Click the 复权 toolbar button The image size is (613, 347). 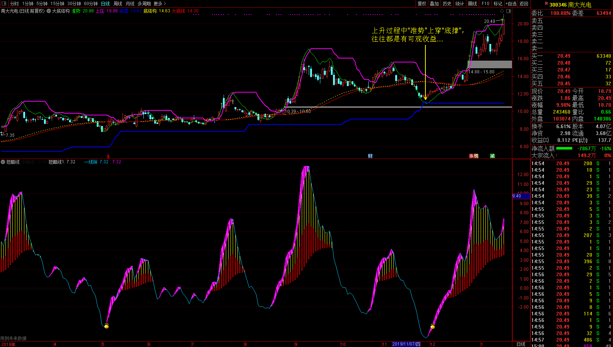422,4
